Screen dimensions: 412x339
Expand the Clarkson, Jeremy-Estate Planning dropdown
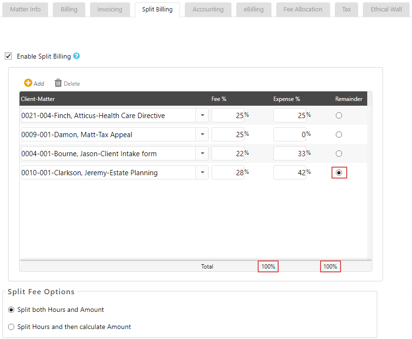[x=202, y=173]
